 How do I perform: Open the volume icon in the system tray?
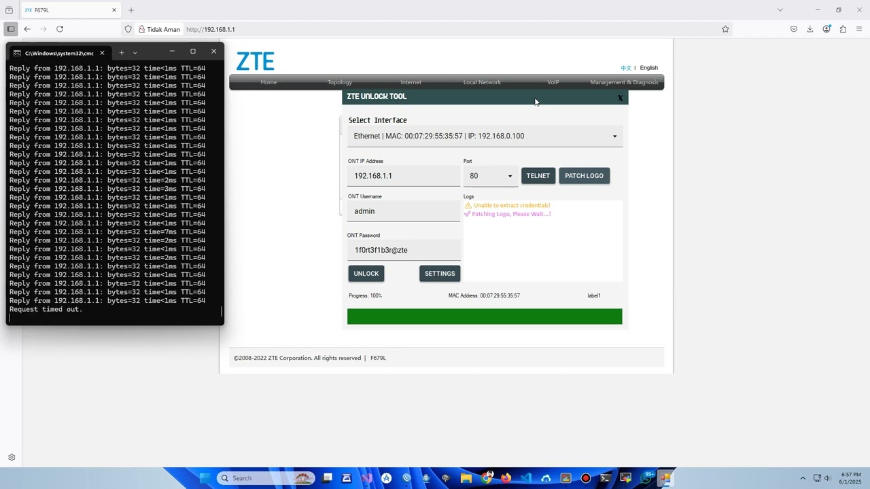pyautogui.click(x=827, y=478)
